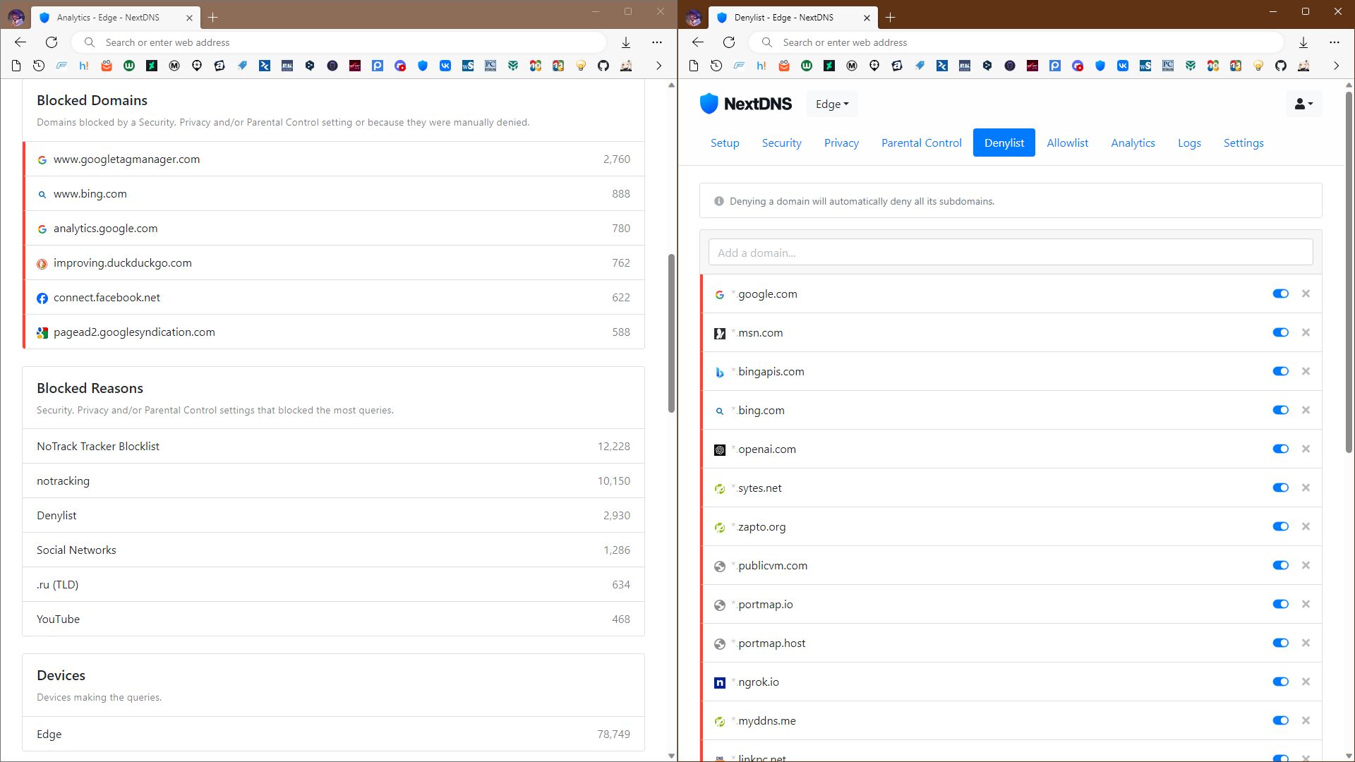Expand the user account menu
This screenshot has height=762, width=1355.
[1303, 104]
